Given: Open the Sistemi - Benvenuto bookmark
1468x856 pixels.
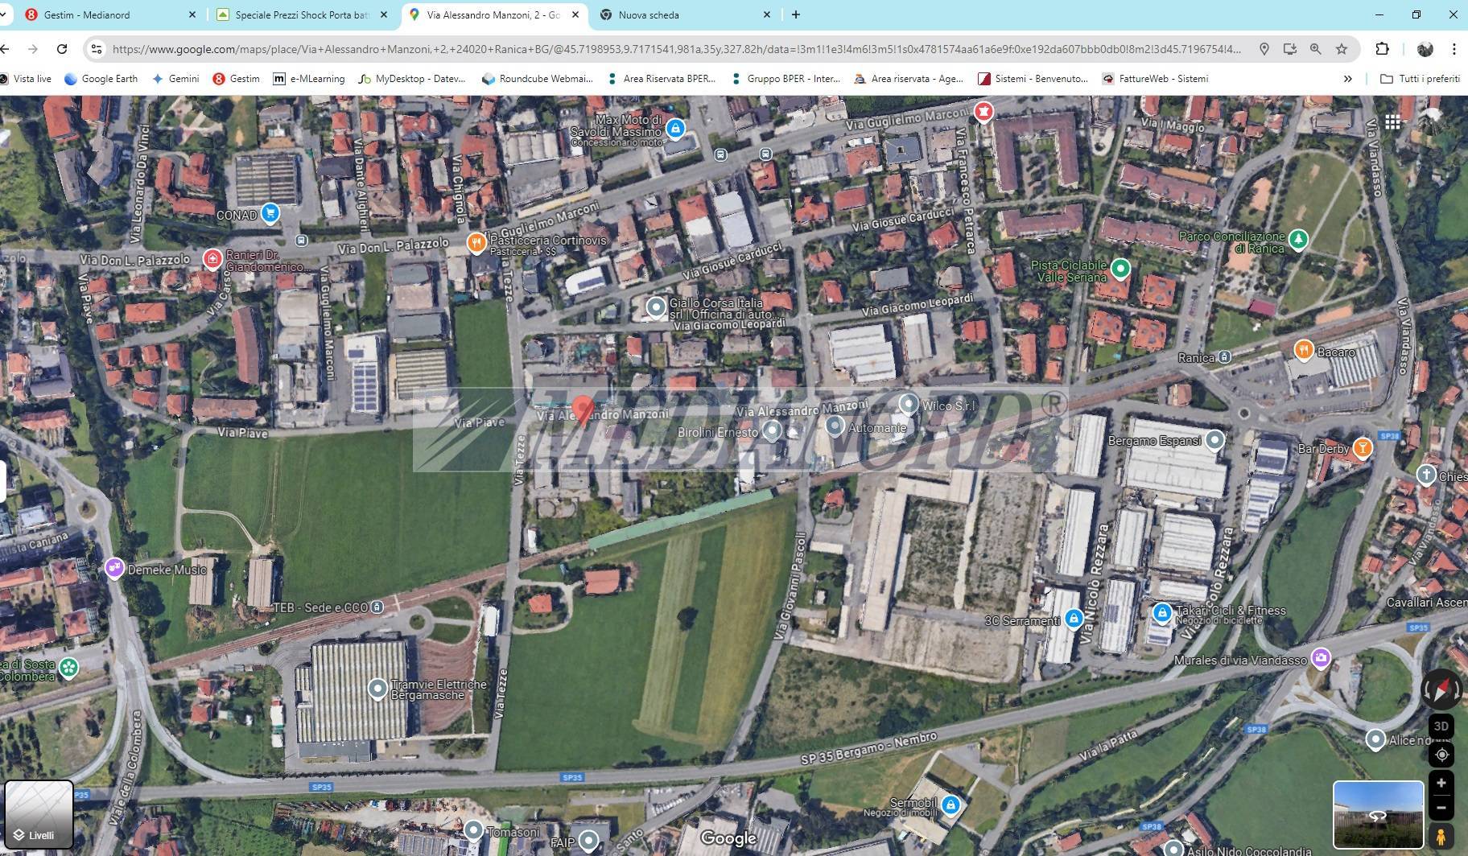Looking at the screenshot, I should pyautogui.click(x=1033, y=79).
